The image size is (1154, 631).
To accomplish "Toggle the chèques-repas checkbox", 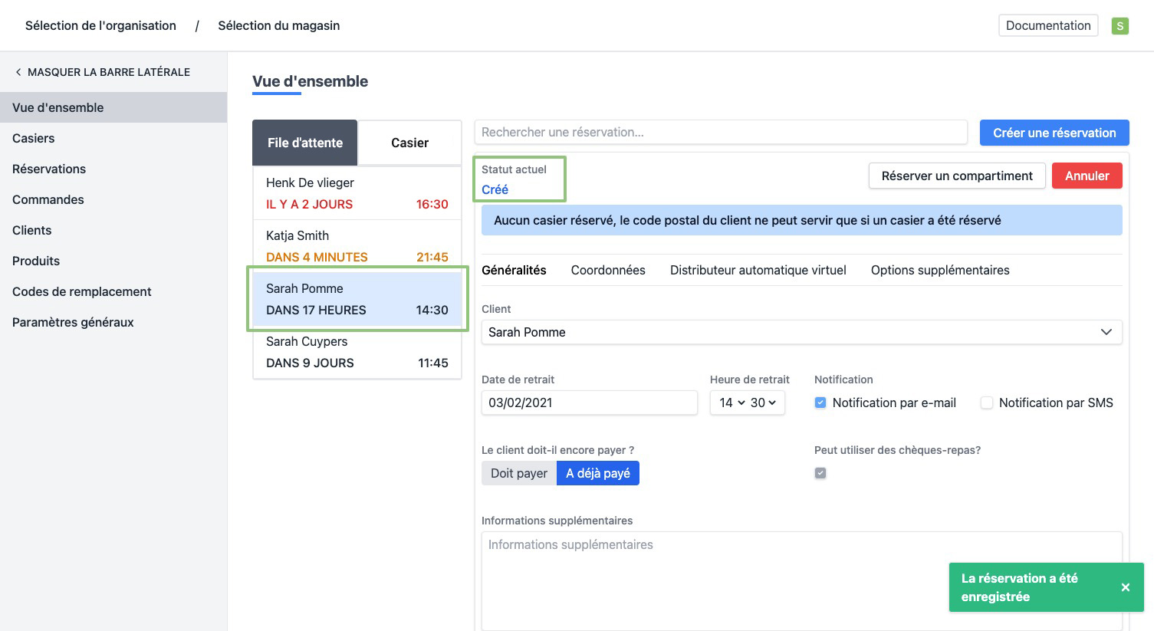I will point(820,473).
